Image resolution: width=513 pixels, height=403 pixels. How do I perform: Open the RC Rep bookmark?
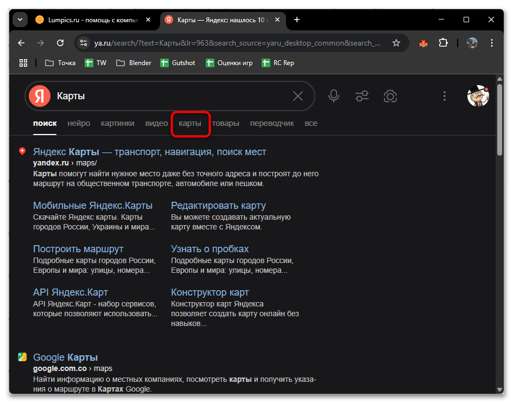point(278,63)
